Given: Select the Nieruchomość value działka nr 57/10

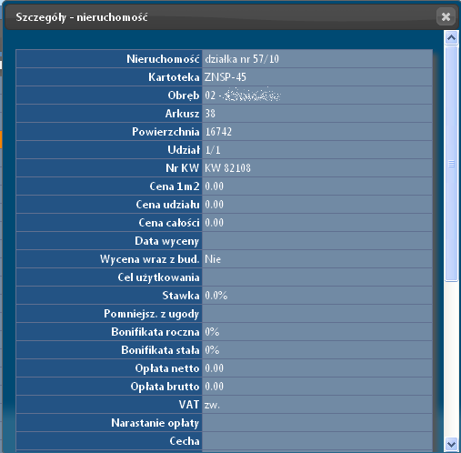Looking at the screenshot, I should click(242, 59).
